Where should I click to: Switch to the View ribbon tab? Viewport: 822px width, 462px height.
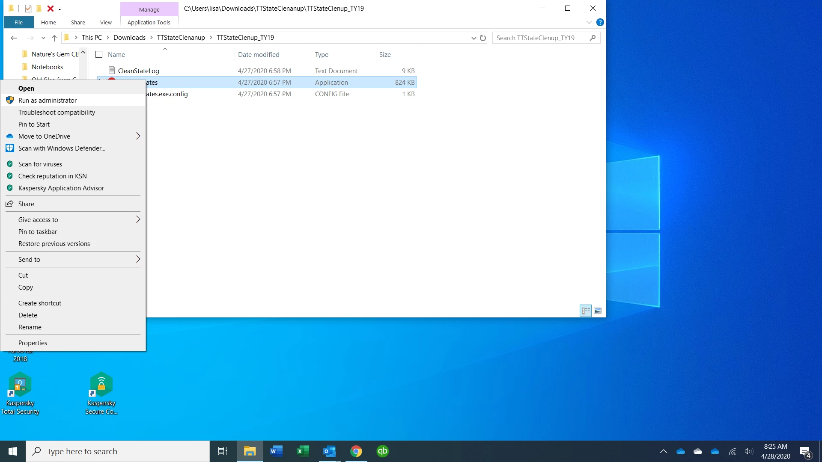tap(106, 22)
